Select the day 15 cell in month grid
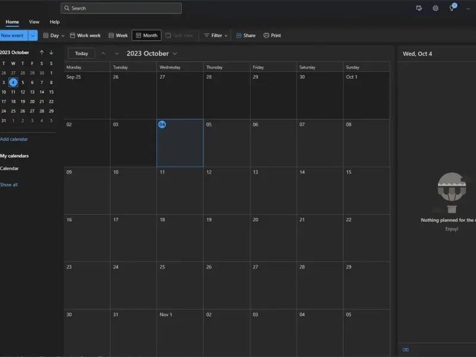Screen dimensions: 476x357 (x=367, y=190)
